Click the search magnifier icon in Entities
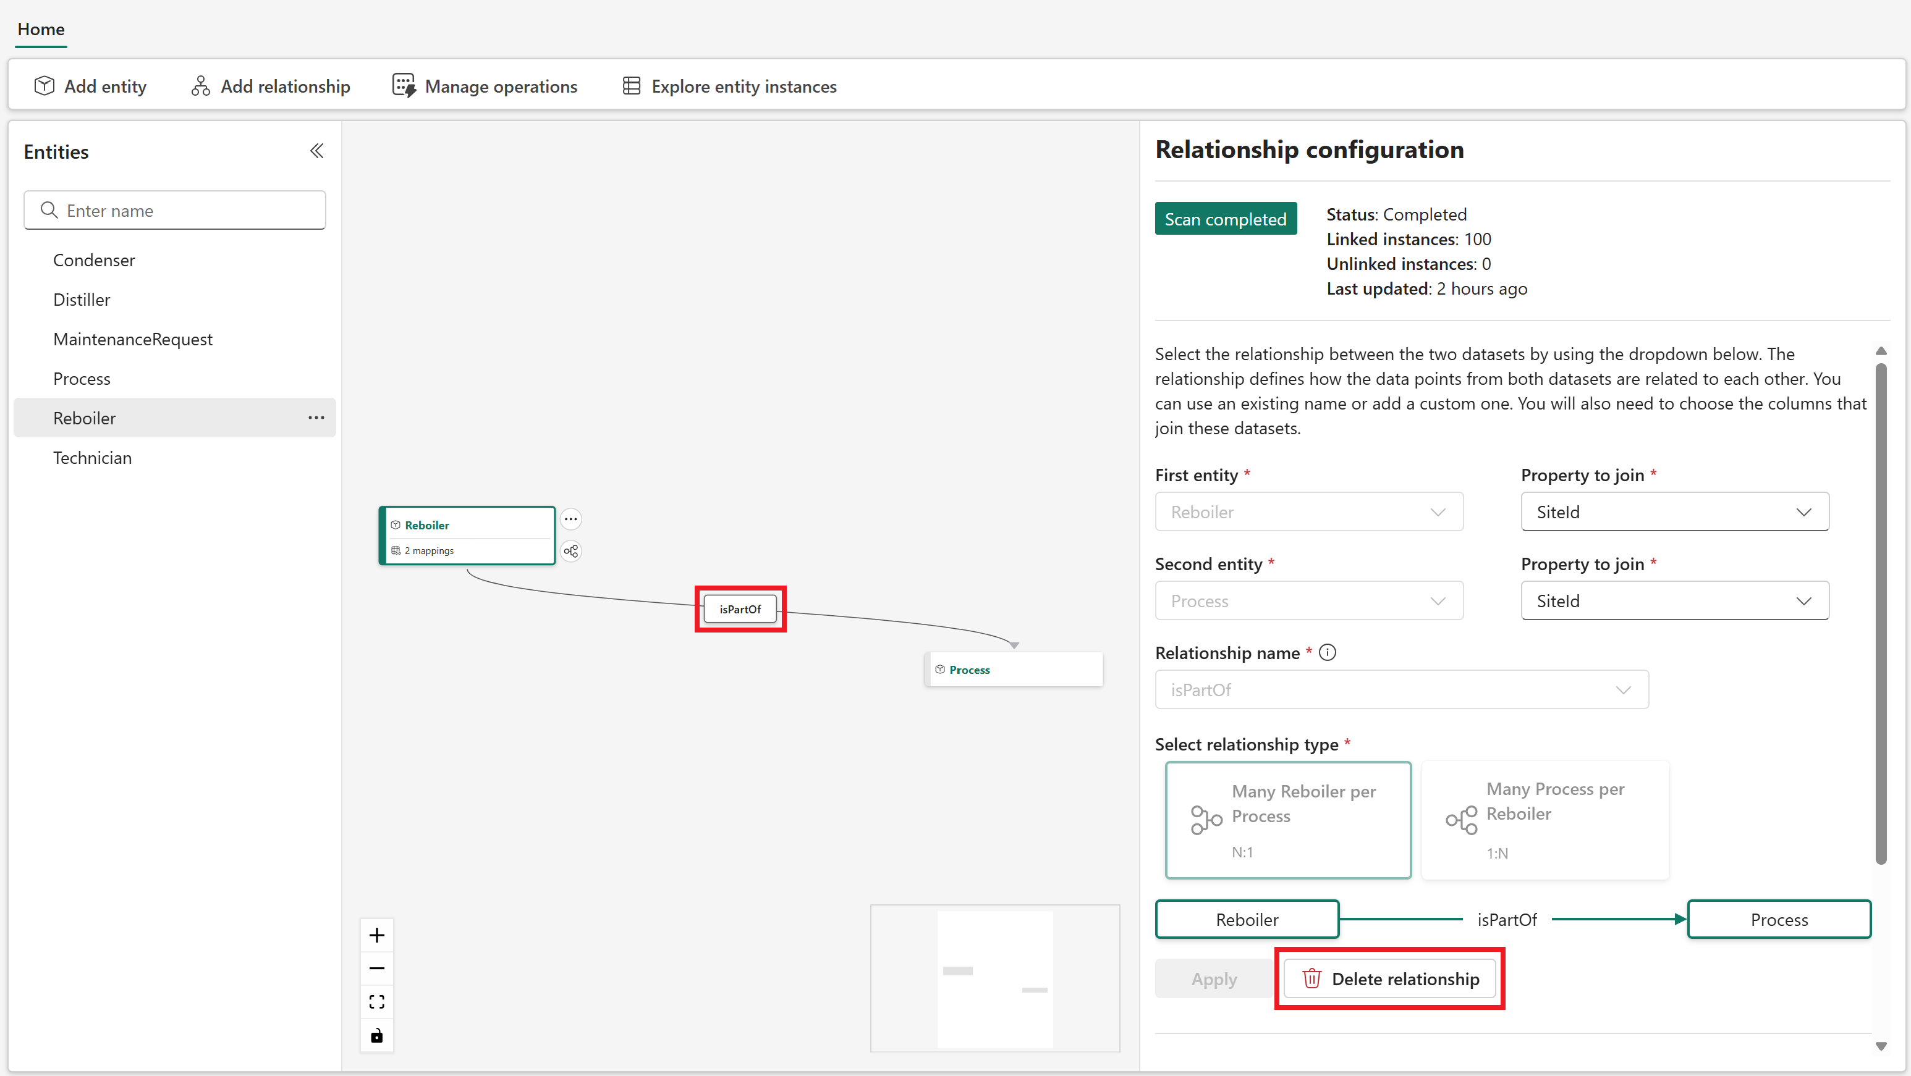The height and width of the screenshot is (1076, 1911). tap(49, 211)
